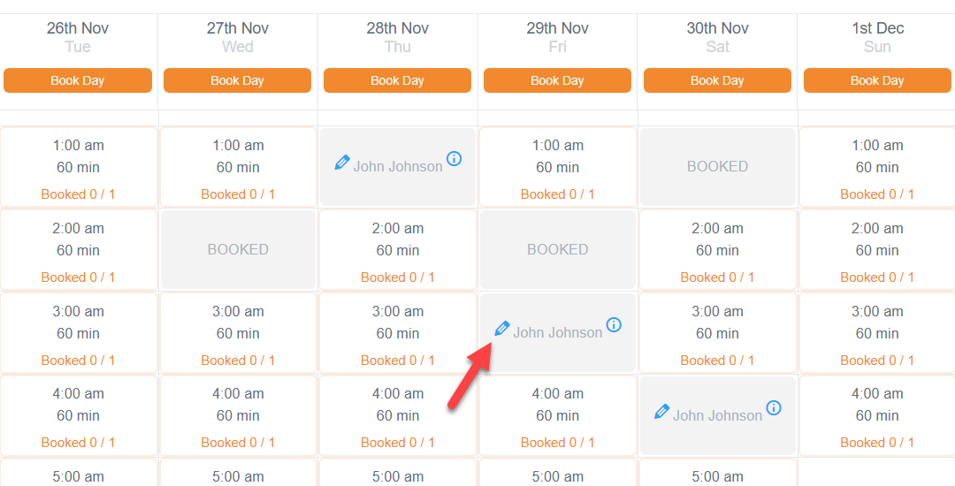Choose 3:00 am slot on 30th Nov
This screenshot has height=486, width=955.
tap(717, 333)
